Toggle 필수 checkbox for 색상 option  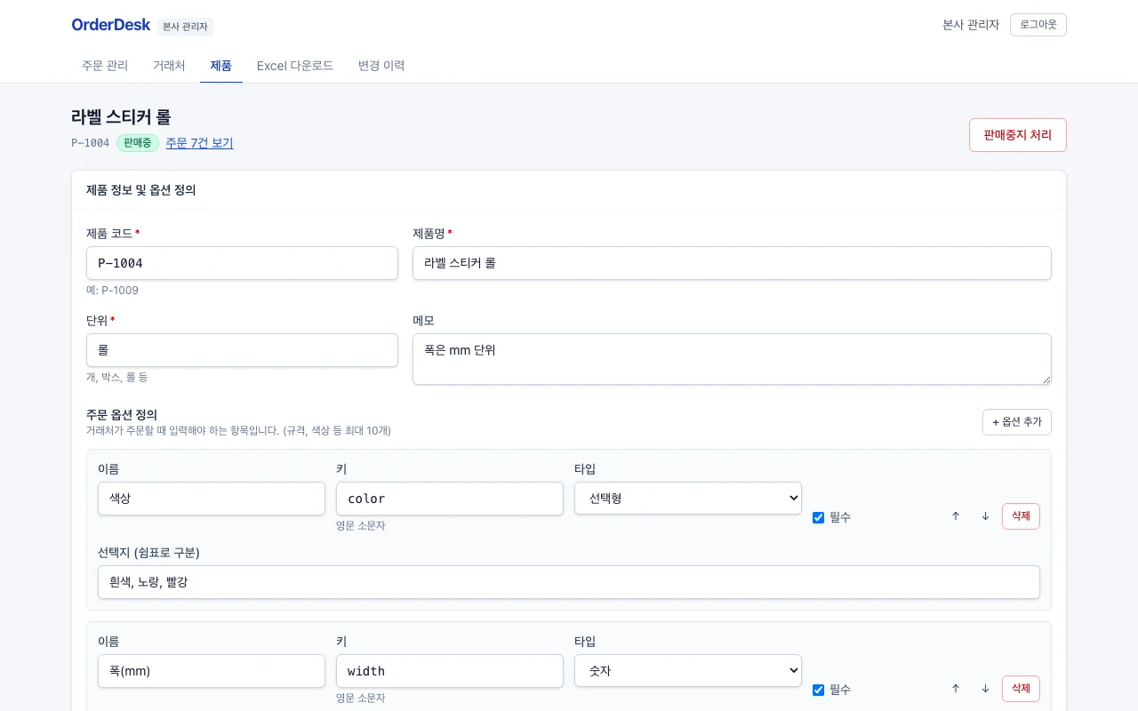(818, 517)
